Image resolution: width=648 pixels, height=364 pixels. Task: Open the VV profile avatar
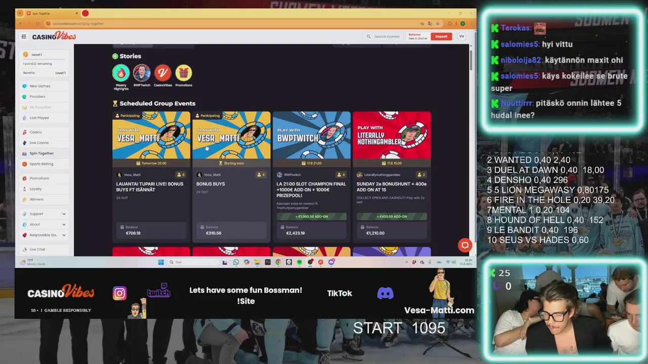462,36
